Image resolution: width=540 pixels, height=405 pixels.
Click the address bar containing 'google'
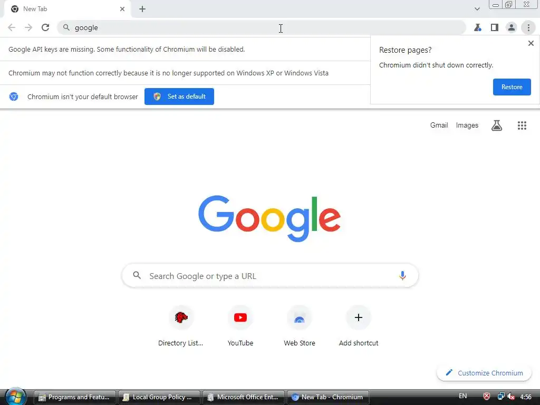[x=262, y=27]
